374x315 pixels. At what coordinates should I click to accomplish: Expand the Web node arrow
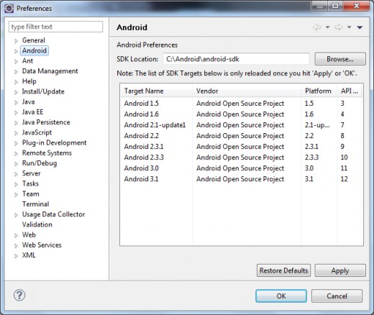[x=16, y=235]
